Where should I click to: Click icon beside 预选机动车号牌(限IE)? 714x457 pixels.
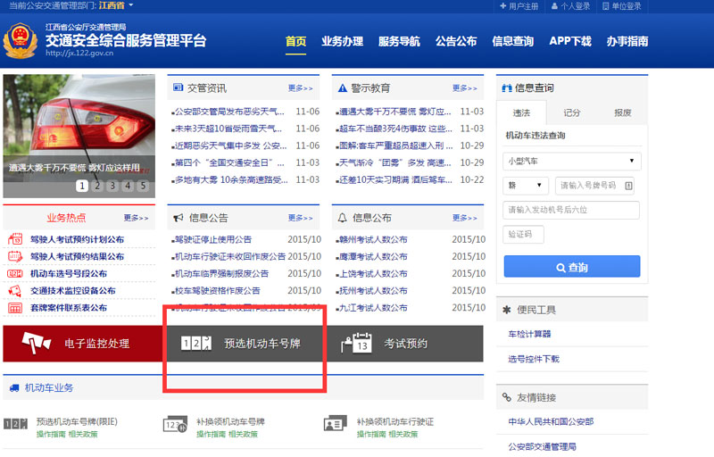tap(16, 424)
